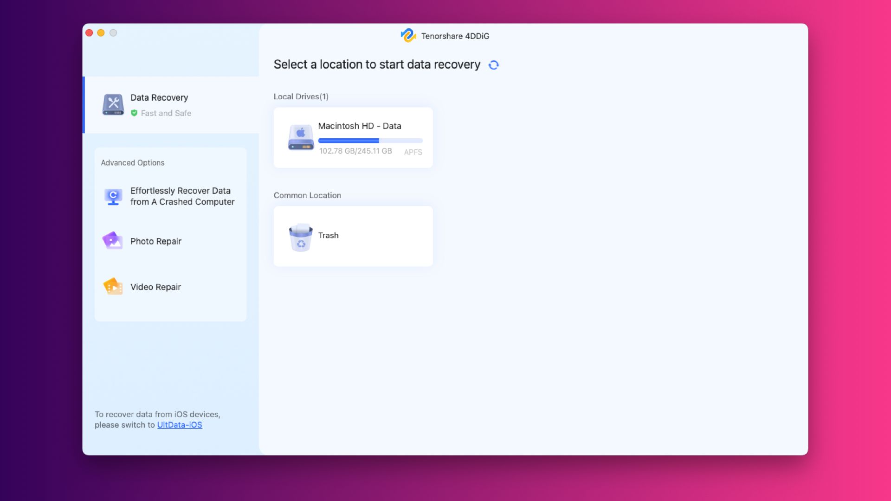891x501 pixels.
Task: Click the APFS file system label
Action: coord(413,152)
